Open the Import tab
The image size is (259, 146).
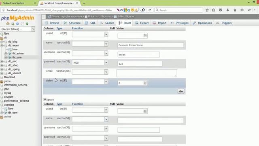click(x=159, y=23)
